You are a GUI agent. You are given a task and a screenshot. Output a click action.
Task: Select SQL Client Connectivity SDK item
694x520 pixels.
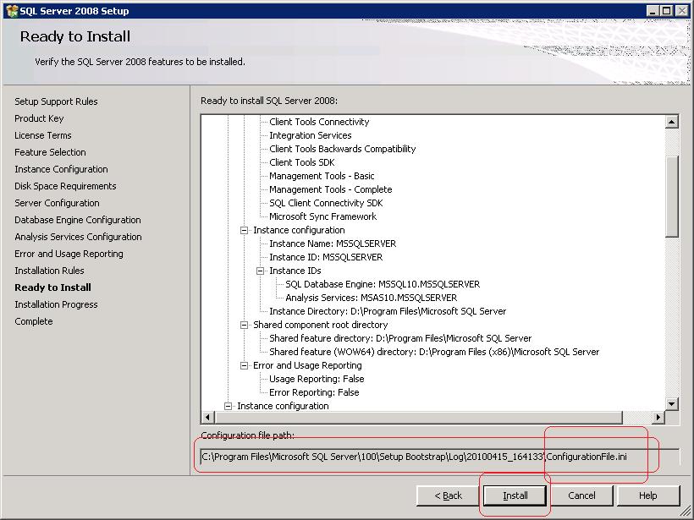tap(326, 203)
